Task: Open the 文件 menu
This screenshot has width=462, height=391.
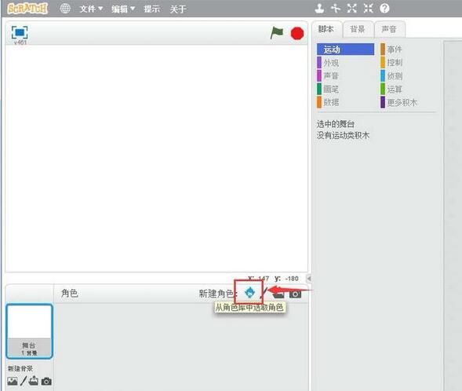Action: click(x=91, y=9)
